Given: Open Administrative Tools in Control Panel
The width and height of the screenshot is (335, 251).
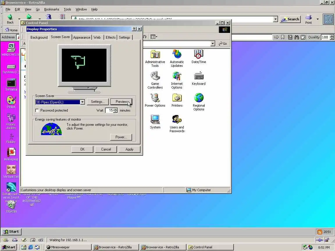Looking at the screenshot, I should 155,58.
